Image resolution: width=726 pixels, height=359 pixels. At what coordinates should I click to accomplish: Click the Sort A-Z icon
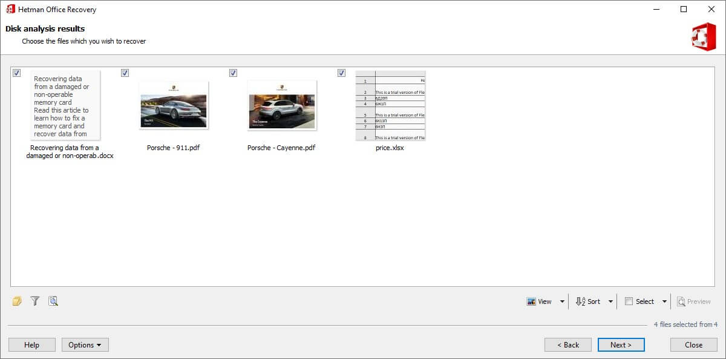point(580,301)
